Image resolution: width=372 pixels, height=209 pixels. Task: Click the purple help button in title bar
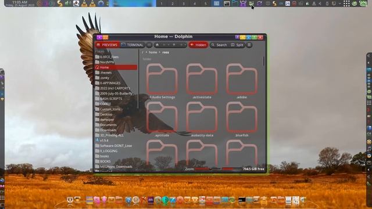coord(237,37)
